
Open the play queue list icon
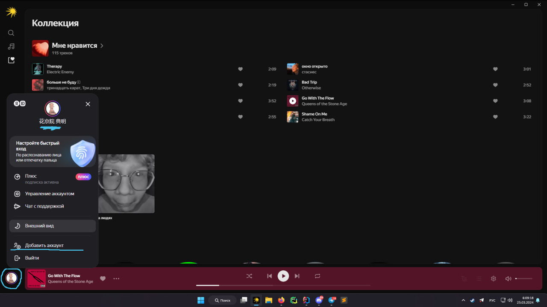479,278
